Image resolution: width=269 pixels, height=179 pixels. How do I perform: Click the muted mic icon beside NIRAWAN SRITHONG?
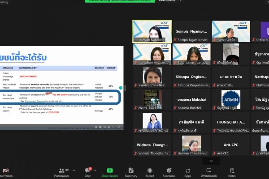coord(136,131)
